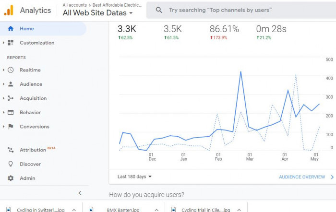The width and height of the screenshot is (336, 212).
Task: Click the search analytics input field
Action: tap(240, 10)
